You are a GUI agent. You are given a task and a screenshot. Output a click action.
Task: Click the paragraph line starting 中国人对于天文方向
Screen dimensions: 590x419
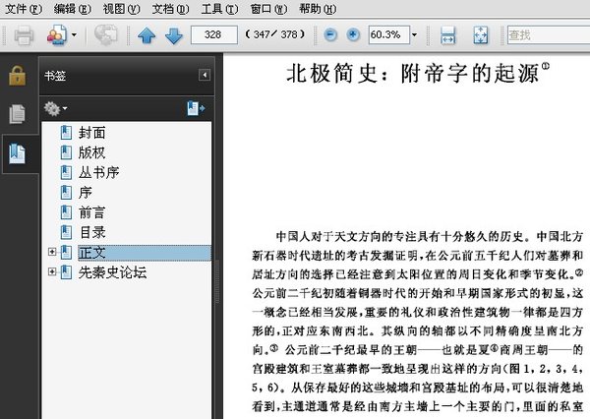click(x=430, y=236)
